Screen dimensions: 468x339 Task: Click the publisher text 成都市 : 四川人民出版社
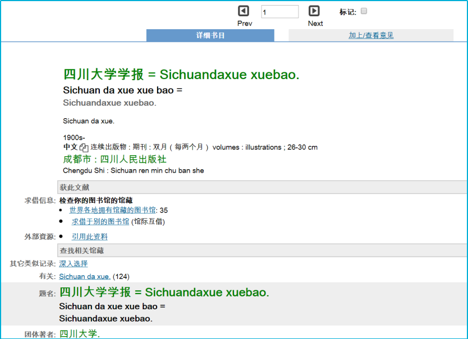[114, 159]
